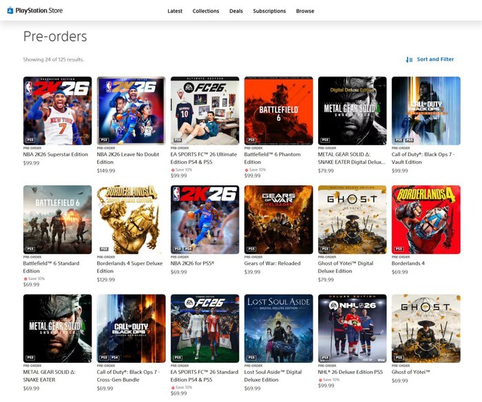
Task: Click PS5 badge on Gears of War cover
Action: coord(251,248)
